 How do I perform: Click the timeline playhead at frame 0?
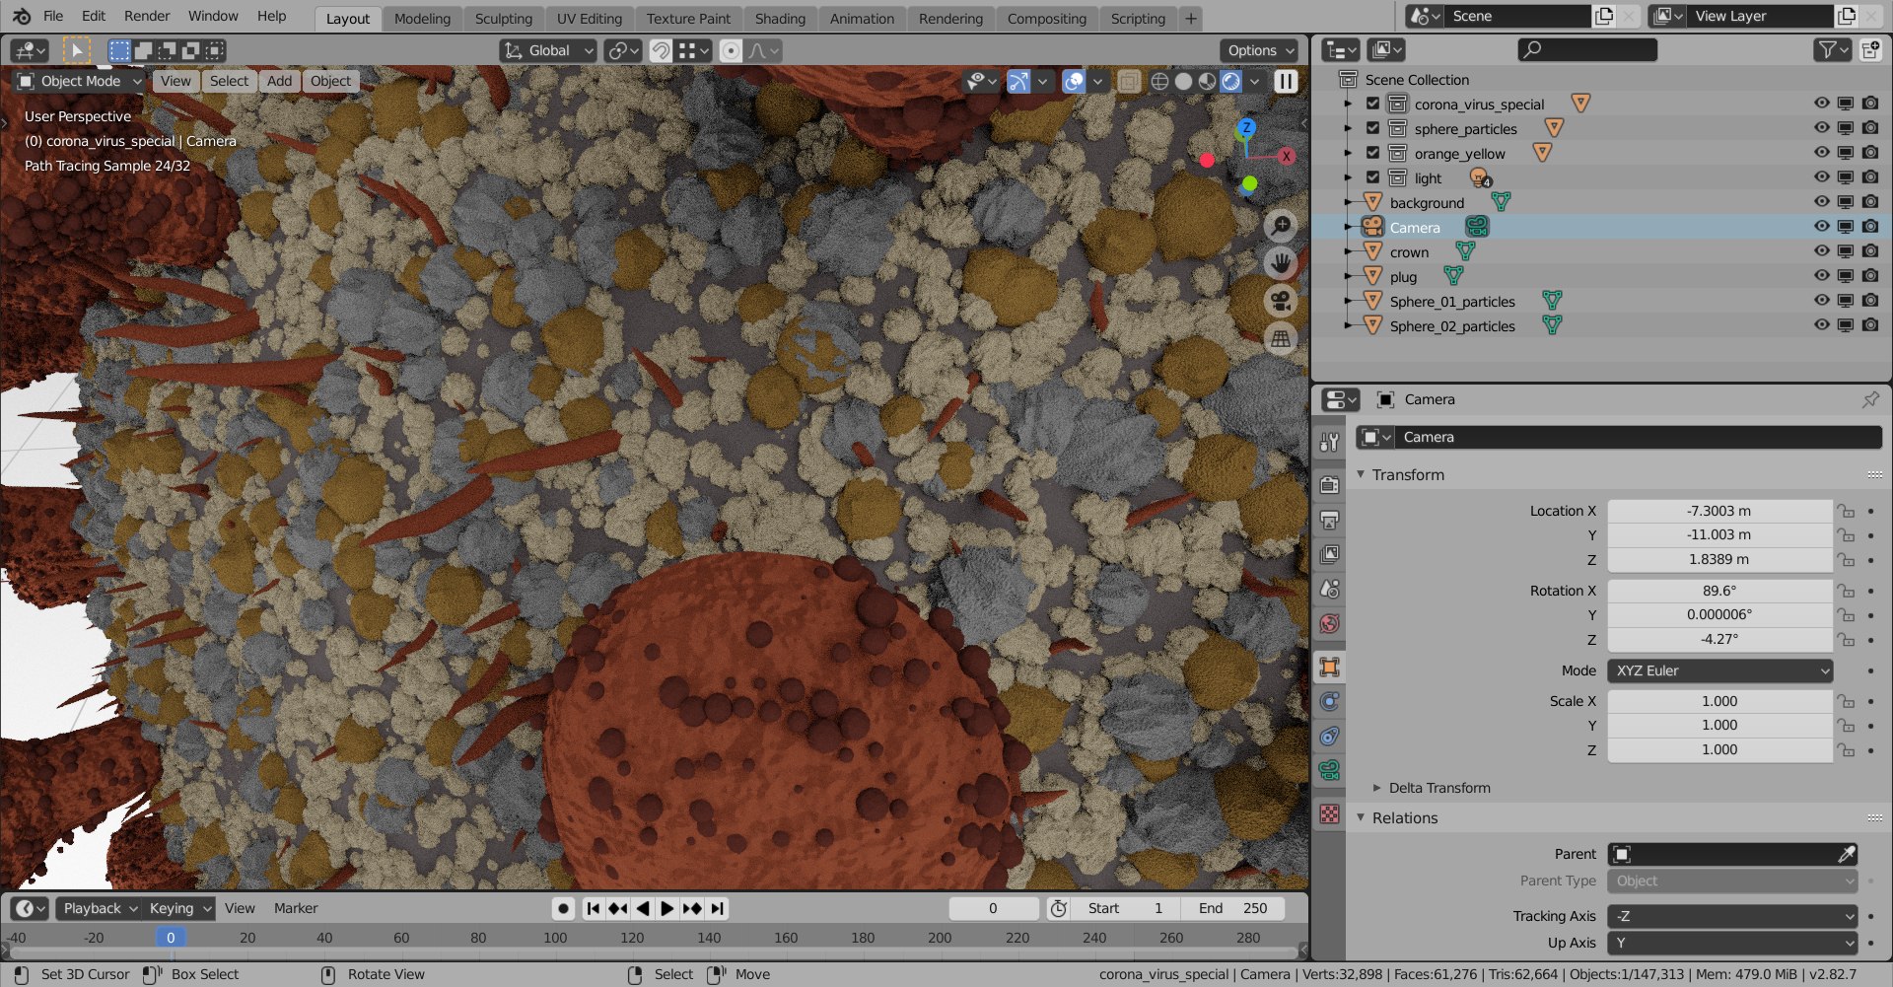(x=170, y=938)
